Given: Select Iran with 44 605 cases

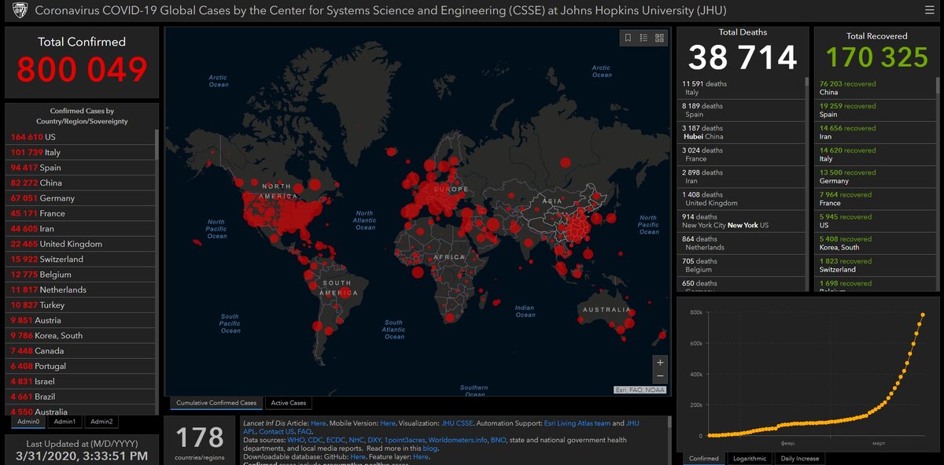Looking at the screenshot, I should click(x=80, y=228).
